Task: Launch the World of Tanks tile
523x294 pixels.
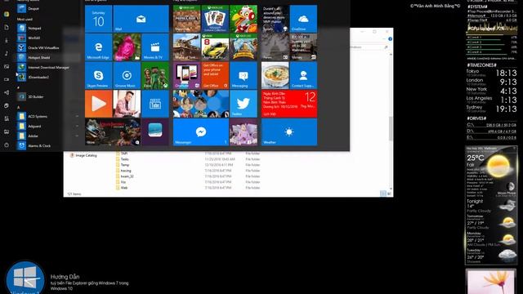Action: pos(186,47)
